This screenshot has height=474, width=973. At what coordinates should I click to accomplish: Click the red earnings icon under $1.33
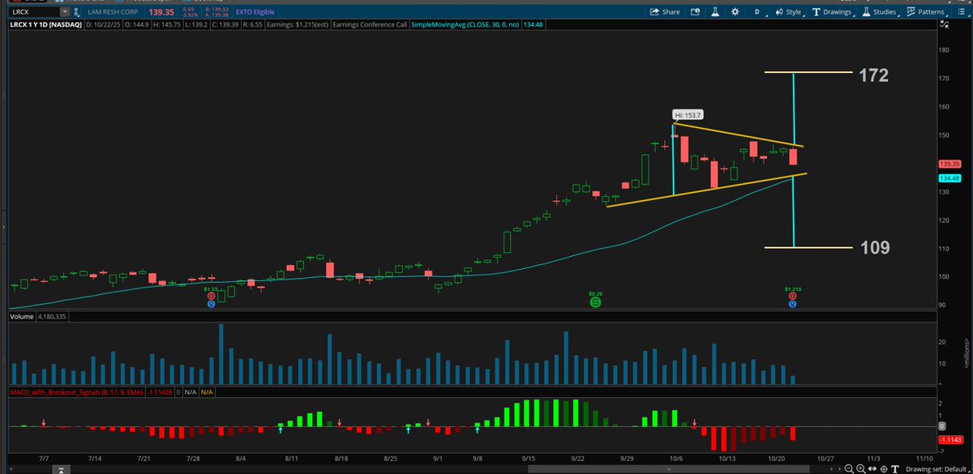[211, 297]
